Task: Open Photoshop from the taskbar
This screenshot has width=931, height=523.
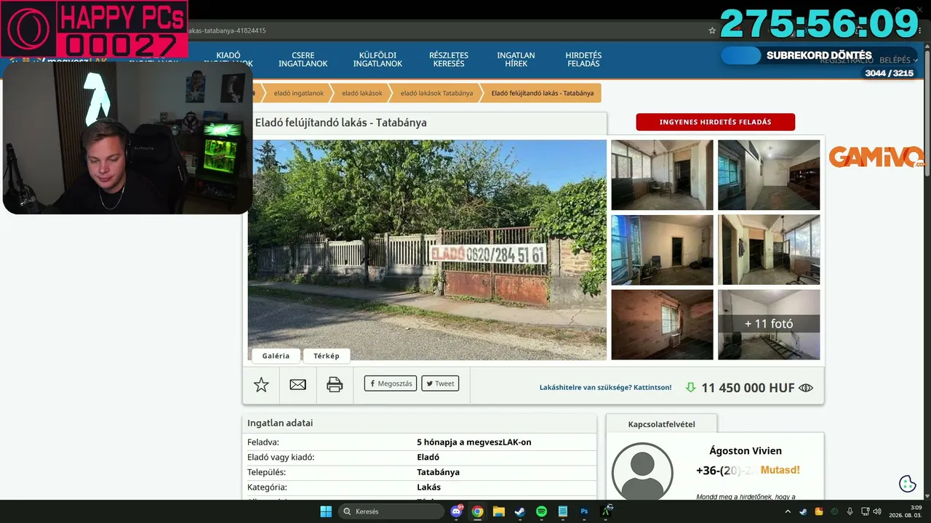Action: click(584, 511)
